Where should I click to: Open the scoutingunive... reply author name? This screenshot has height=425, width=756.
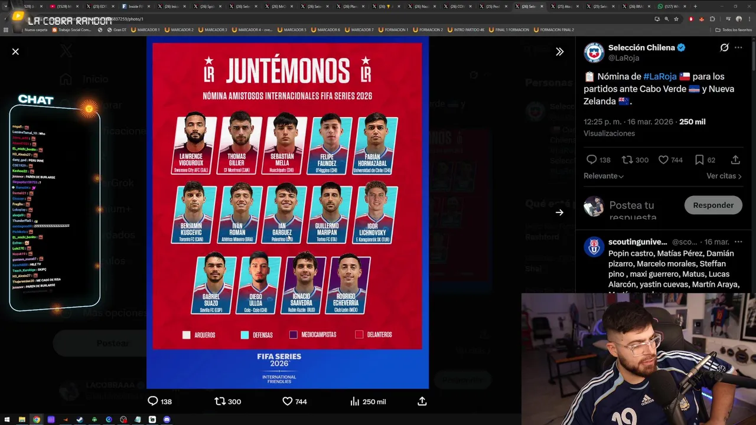pos(637,242)
